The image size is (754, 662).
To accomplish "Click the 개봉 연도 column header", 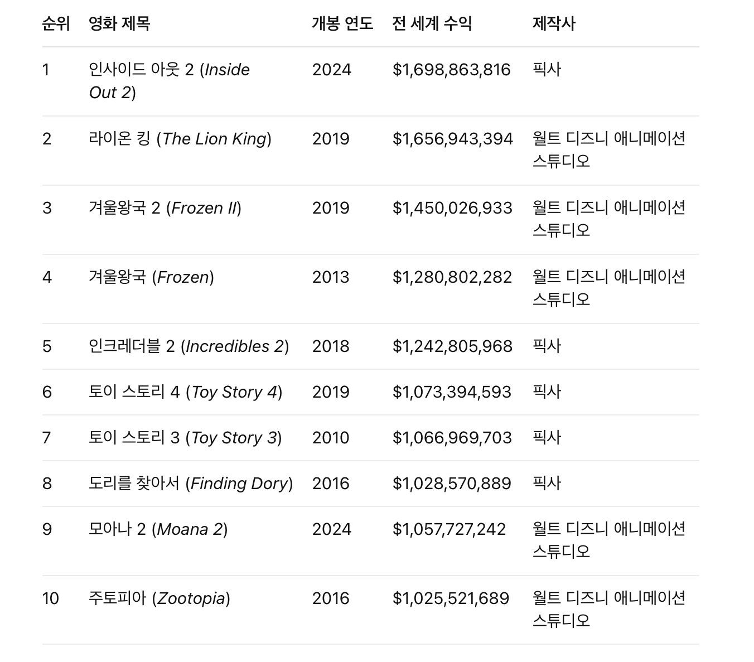I will coord(342,23).
